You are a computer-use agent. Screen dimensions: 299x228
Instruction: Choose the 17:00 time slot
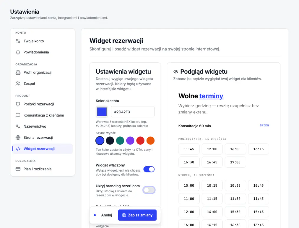[235, 162]
